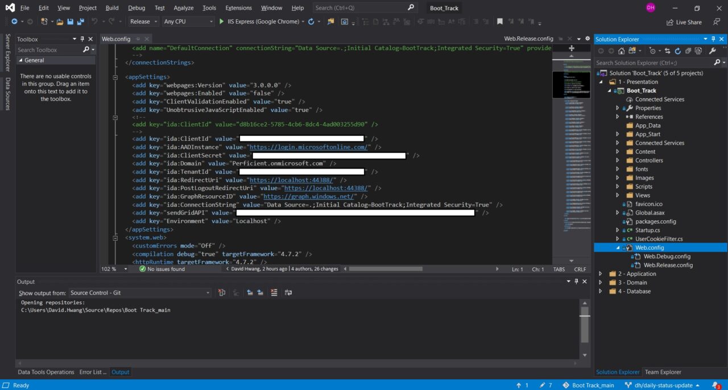Select the Sync with Active Document icon
The width and height of the screenshot is (728, 390).
668,51
